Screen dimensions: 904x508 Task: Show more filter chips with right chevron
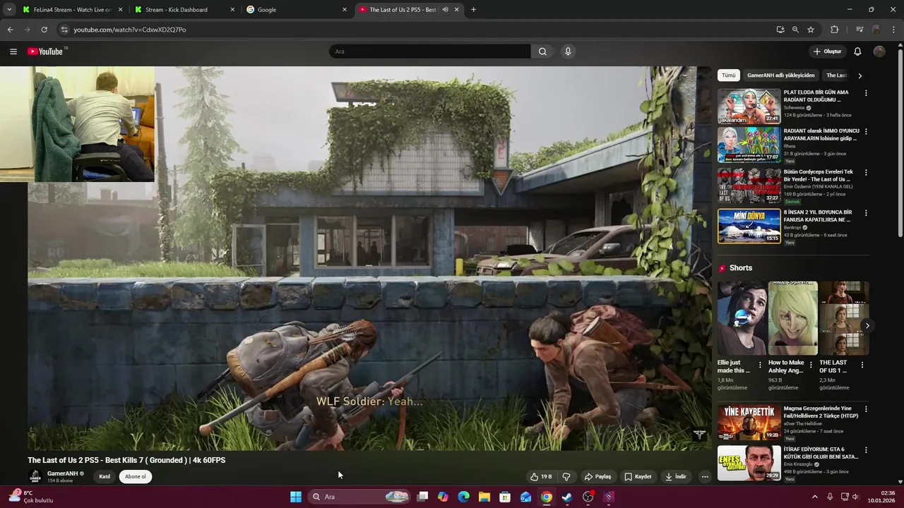(860, 75)
